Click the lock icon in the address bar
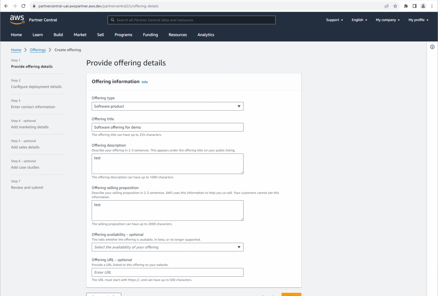This screenshot has height=296, width=438. coord(34,6)
